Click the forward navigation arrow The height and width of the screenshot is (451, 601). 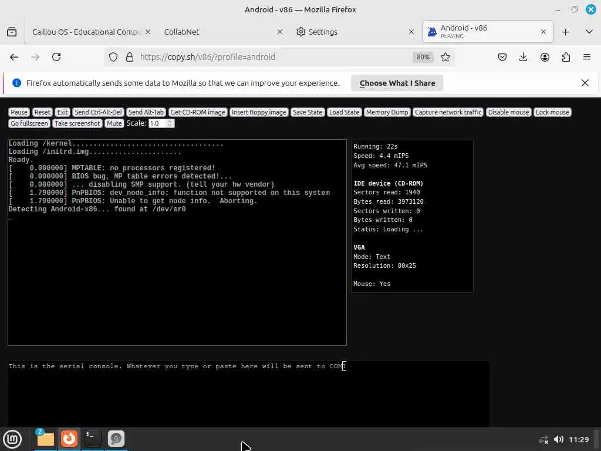coord(35,57)
